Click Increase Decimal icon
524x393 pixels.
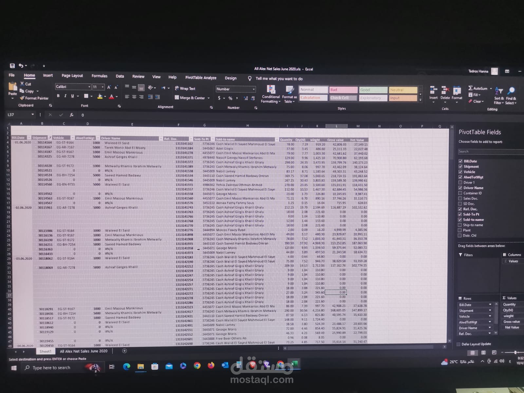click(x=246, y=98)
